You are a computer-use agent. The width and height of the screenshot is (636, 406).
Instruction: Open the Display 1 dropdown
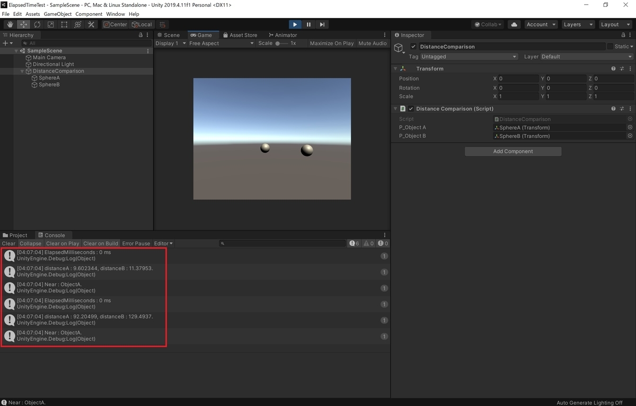(x=171, y=43)
